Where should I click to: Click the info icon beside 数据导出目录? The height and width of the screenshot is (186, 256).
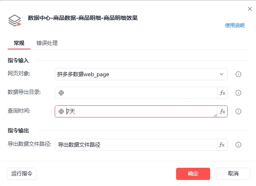239,93
